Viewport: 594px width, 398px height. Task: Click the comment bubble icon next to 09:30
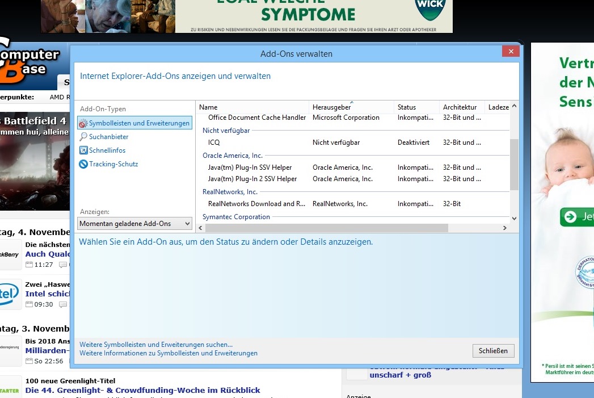[63, 304]
